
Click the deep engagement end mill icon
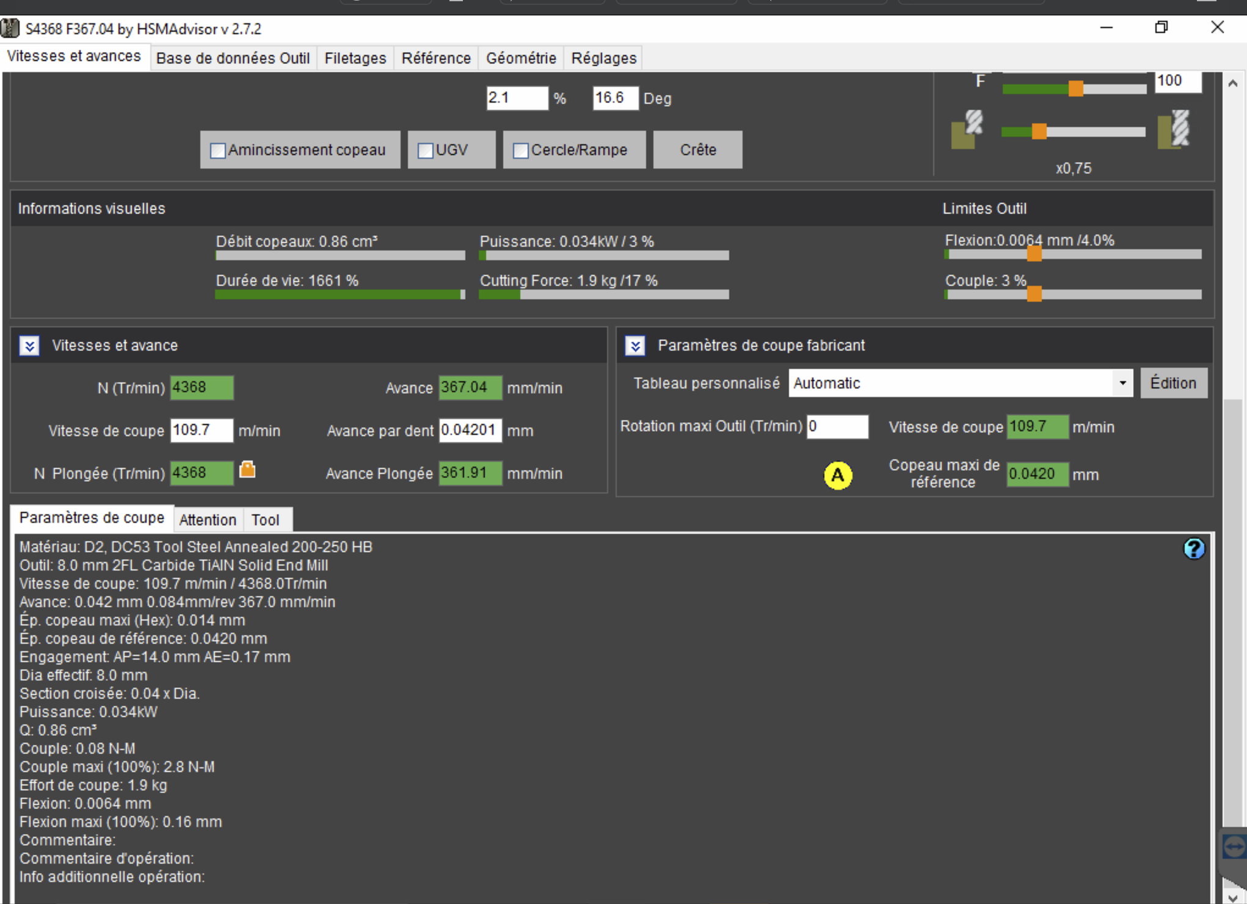[x=1174, y=129]
